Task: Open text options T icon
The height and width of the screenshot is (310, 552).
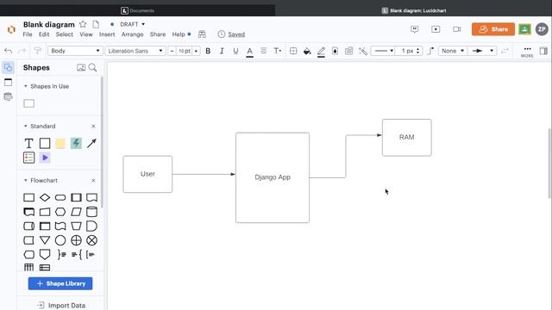Action: point(278,51)
